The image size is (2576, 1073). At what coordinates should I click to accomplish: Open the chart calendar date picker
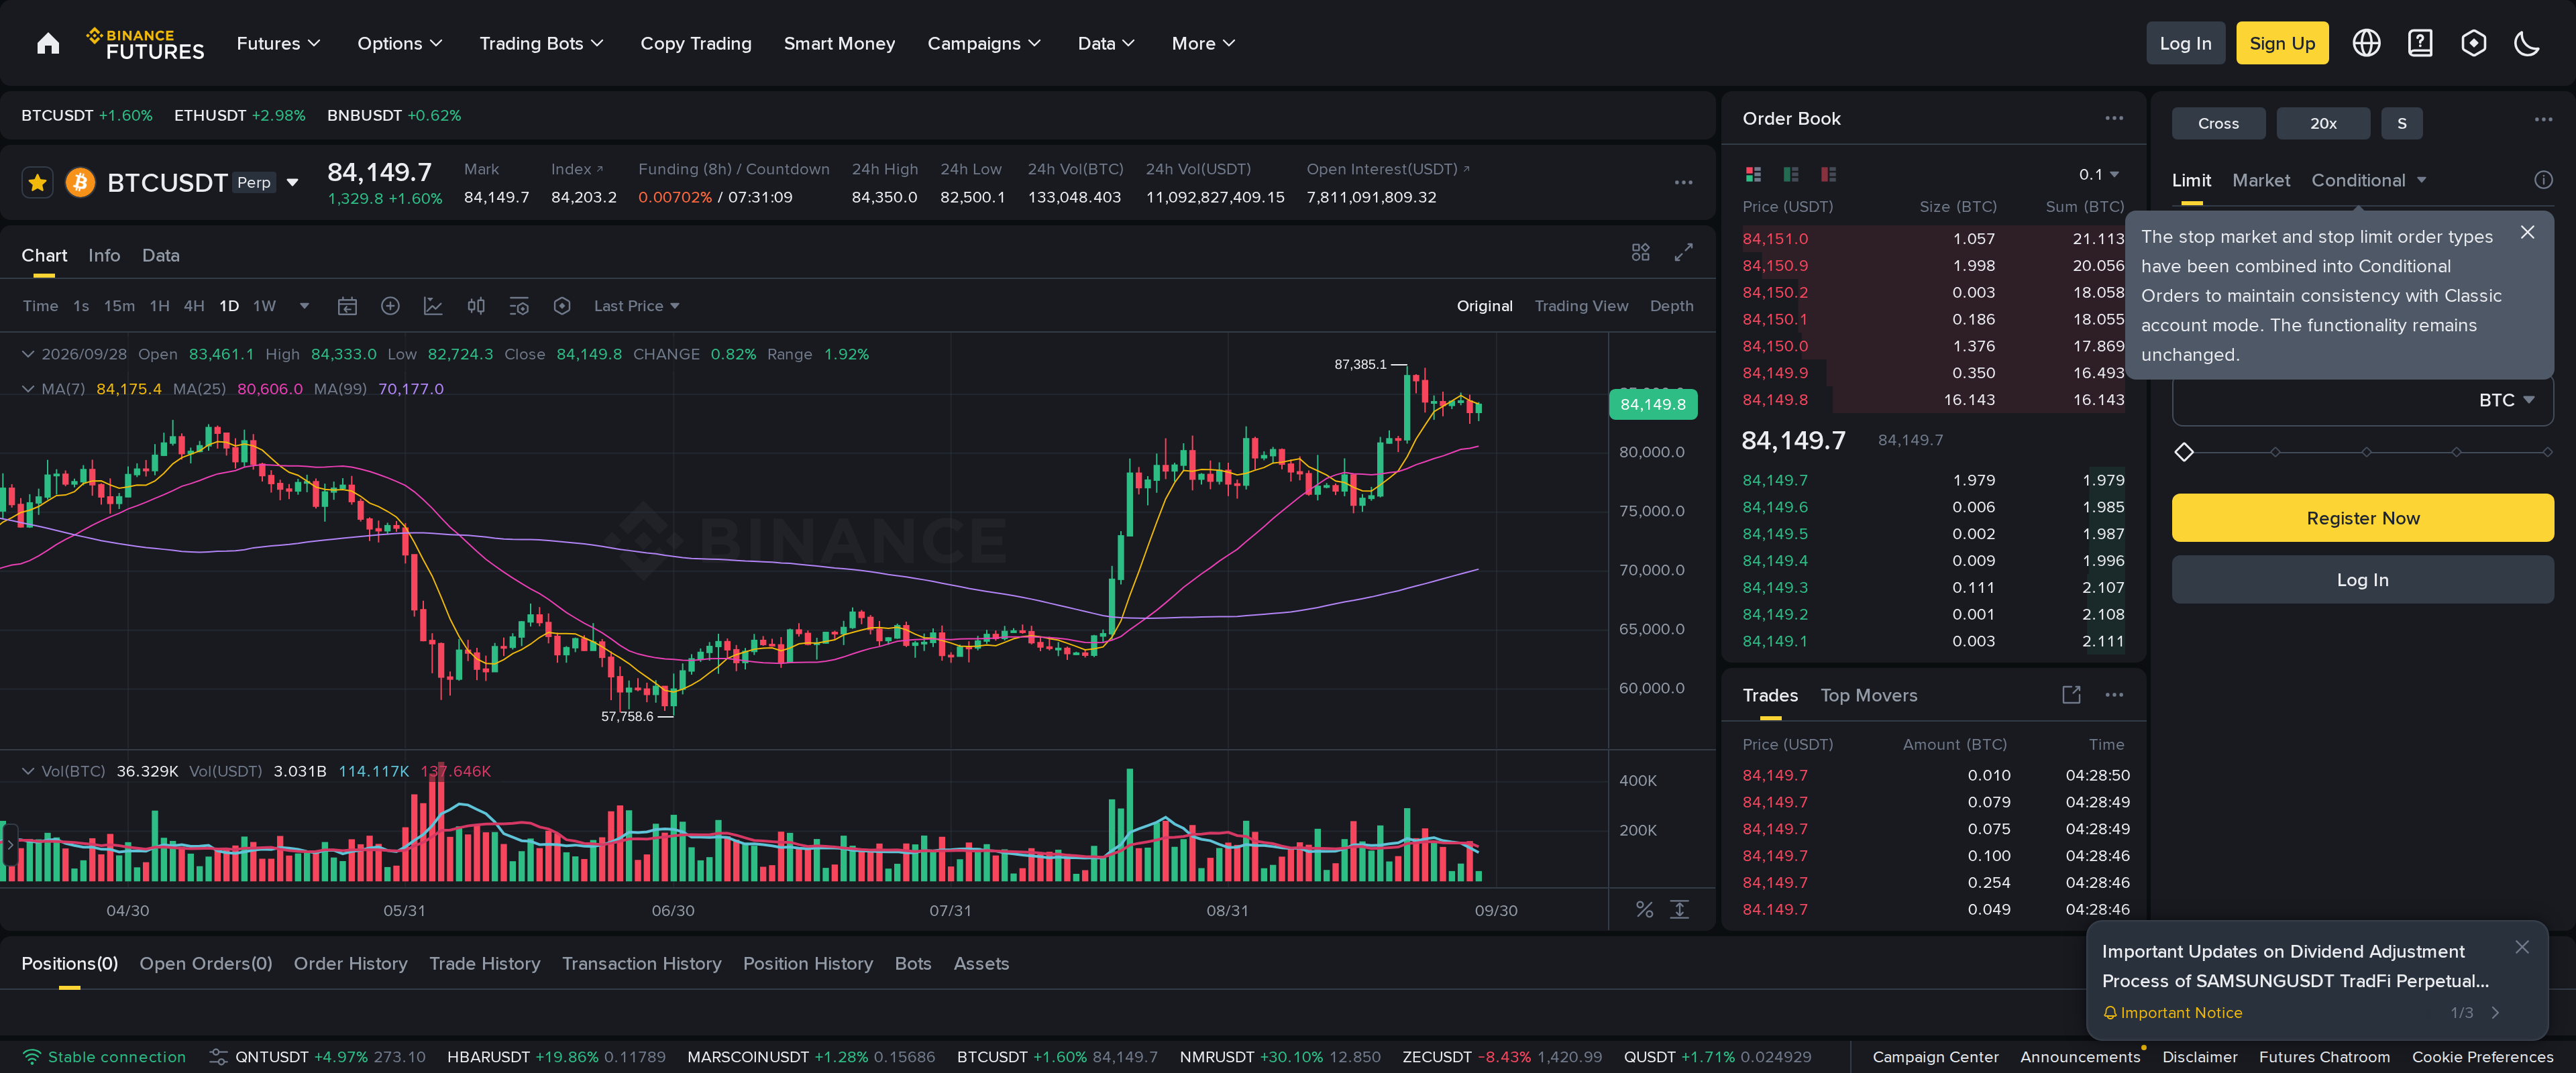pyautogui.click(x=347, y=306)
